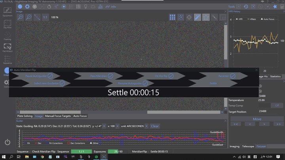Open the plate solve tool beside history icon
This screenshot has width=285, height=160.
coord(253,7)
